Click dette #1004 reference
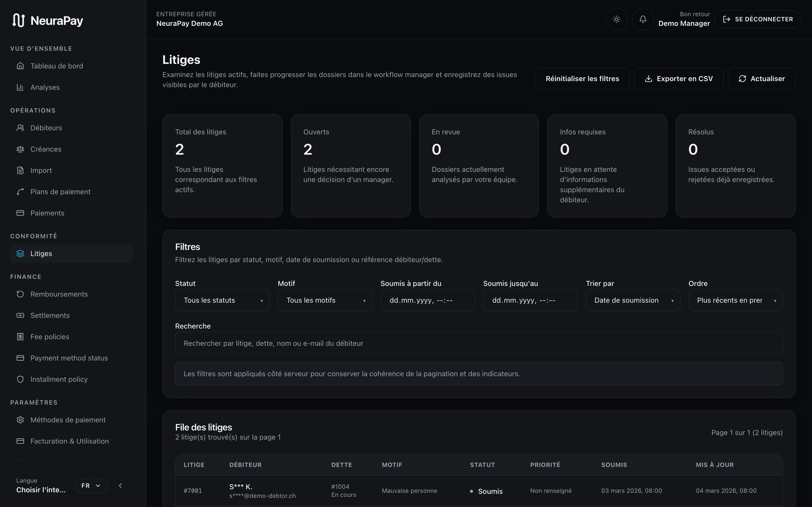 [340, 486]
